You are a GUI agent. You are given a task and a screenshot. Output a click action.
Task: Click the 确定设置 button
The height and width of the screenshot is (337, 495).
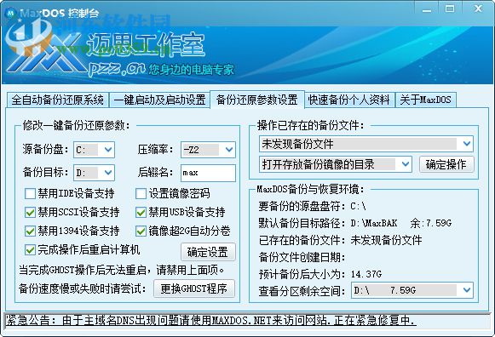(208, 252)
